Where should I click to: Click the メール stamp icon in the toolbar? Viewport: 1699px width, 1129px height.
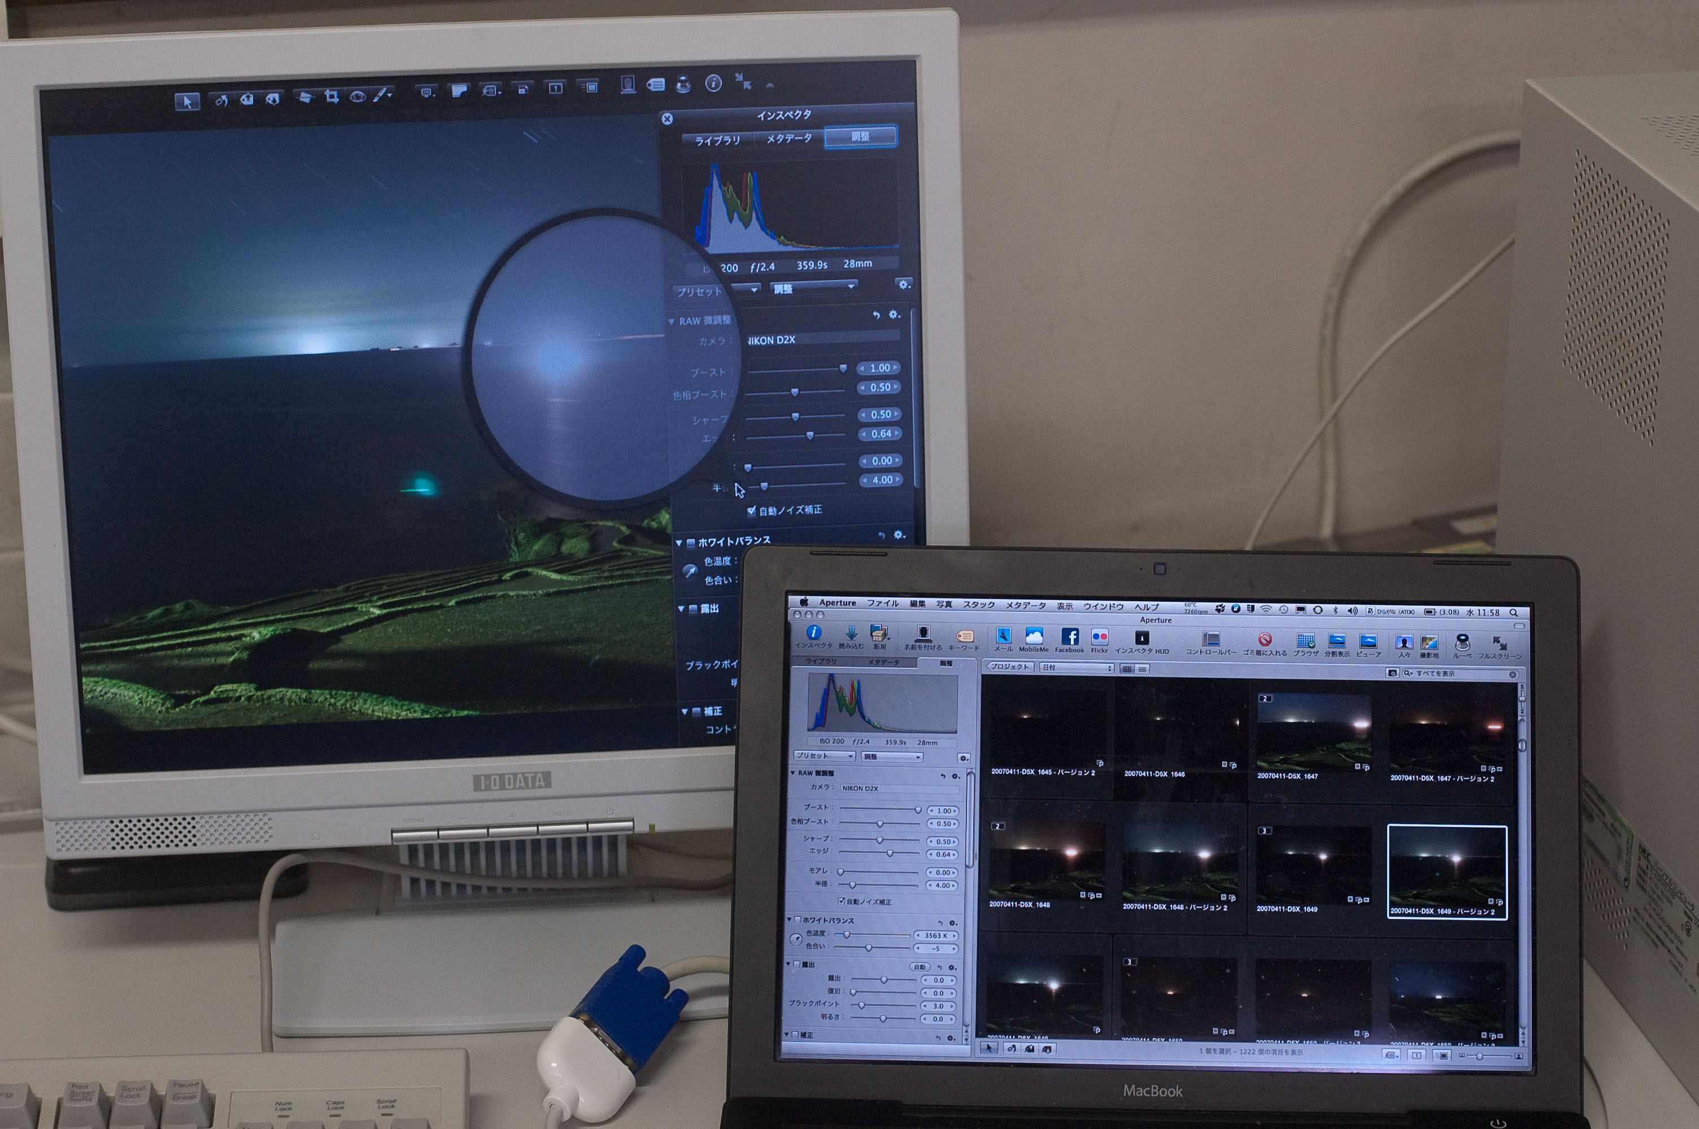click(1003, 635)
